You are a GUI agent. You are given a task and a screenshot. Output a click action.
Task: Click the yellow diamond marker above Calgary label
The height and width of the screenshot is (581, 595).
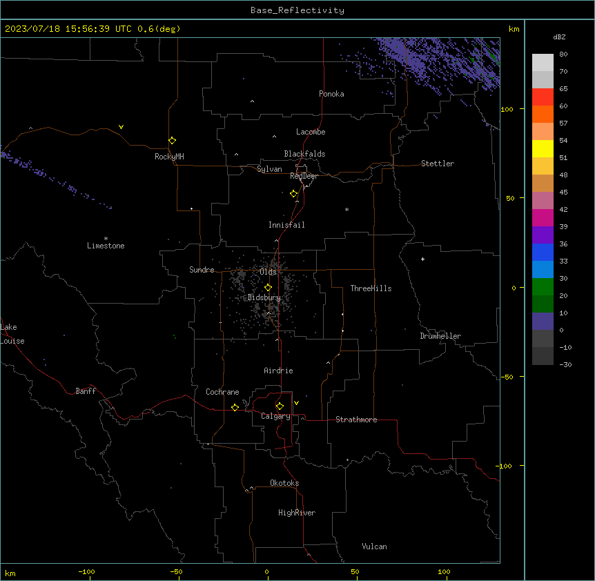coord(280,406)
